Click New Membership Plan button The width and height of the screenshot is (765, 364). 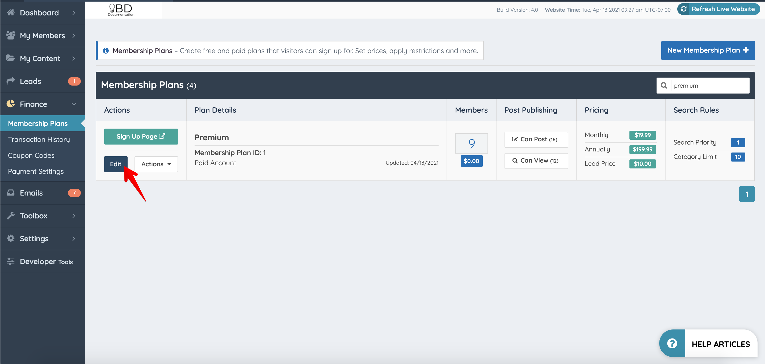click(x=708, y=50)
